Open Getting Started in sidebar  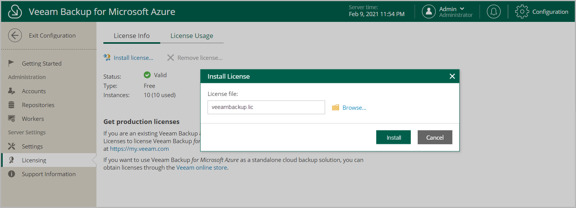pos(48,63)
